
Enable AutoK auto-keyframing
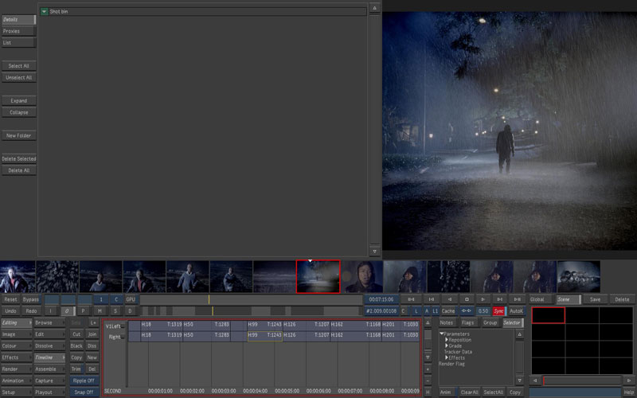[516, 311]
